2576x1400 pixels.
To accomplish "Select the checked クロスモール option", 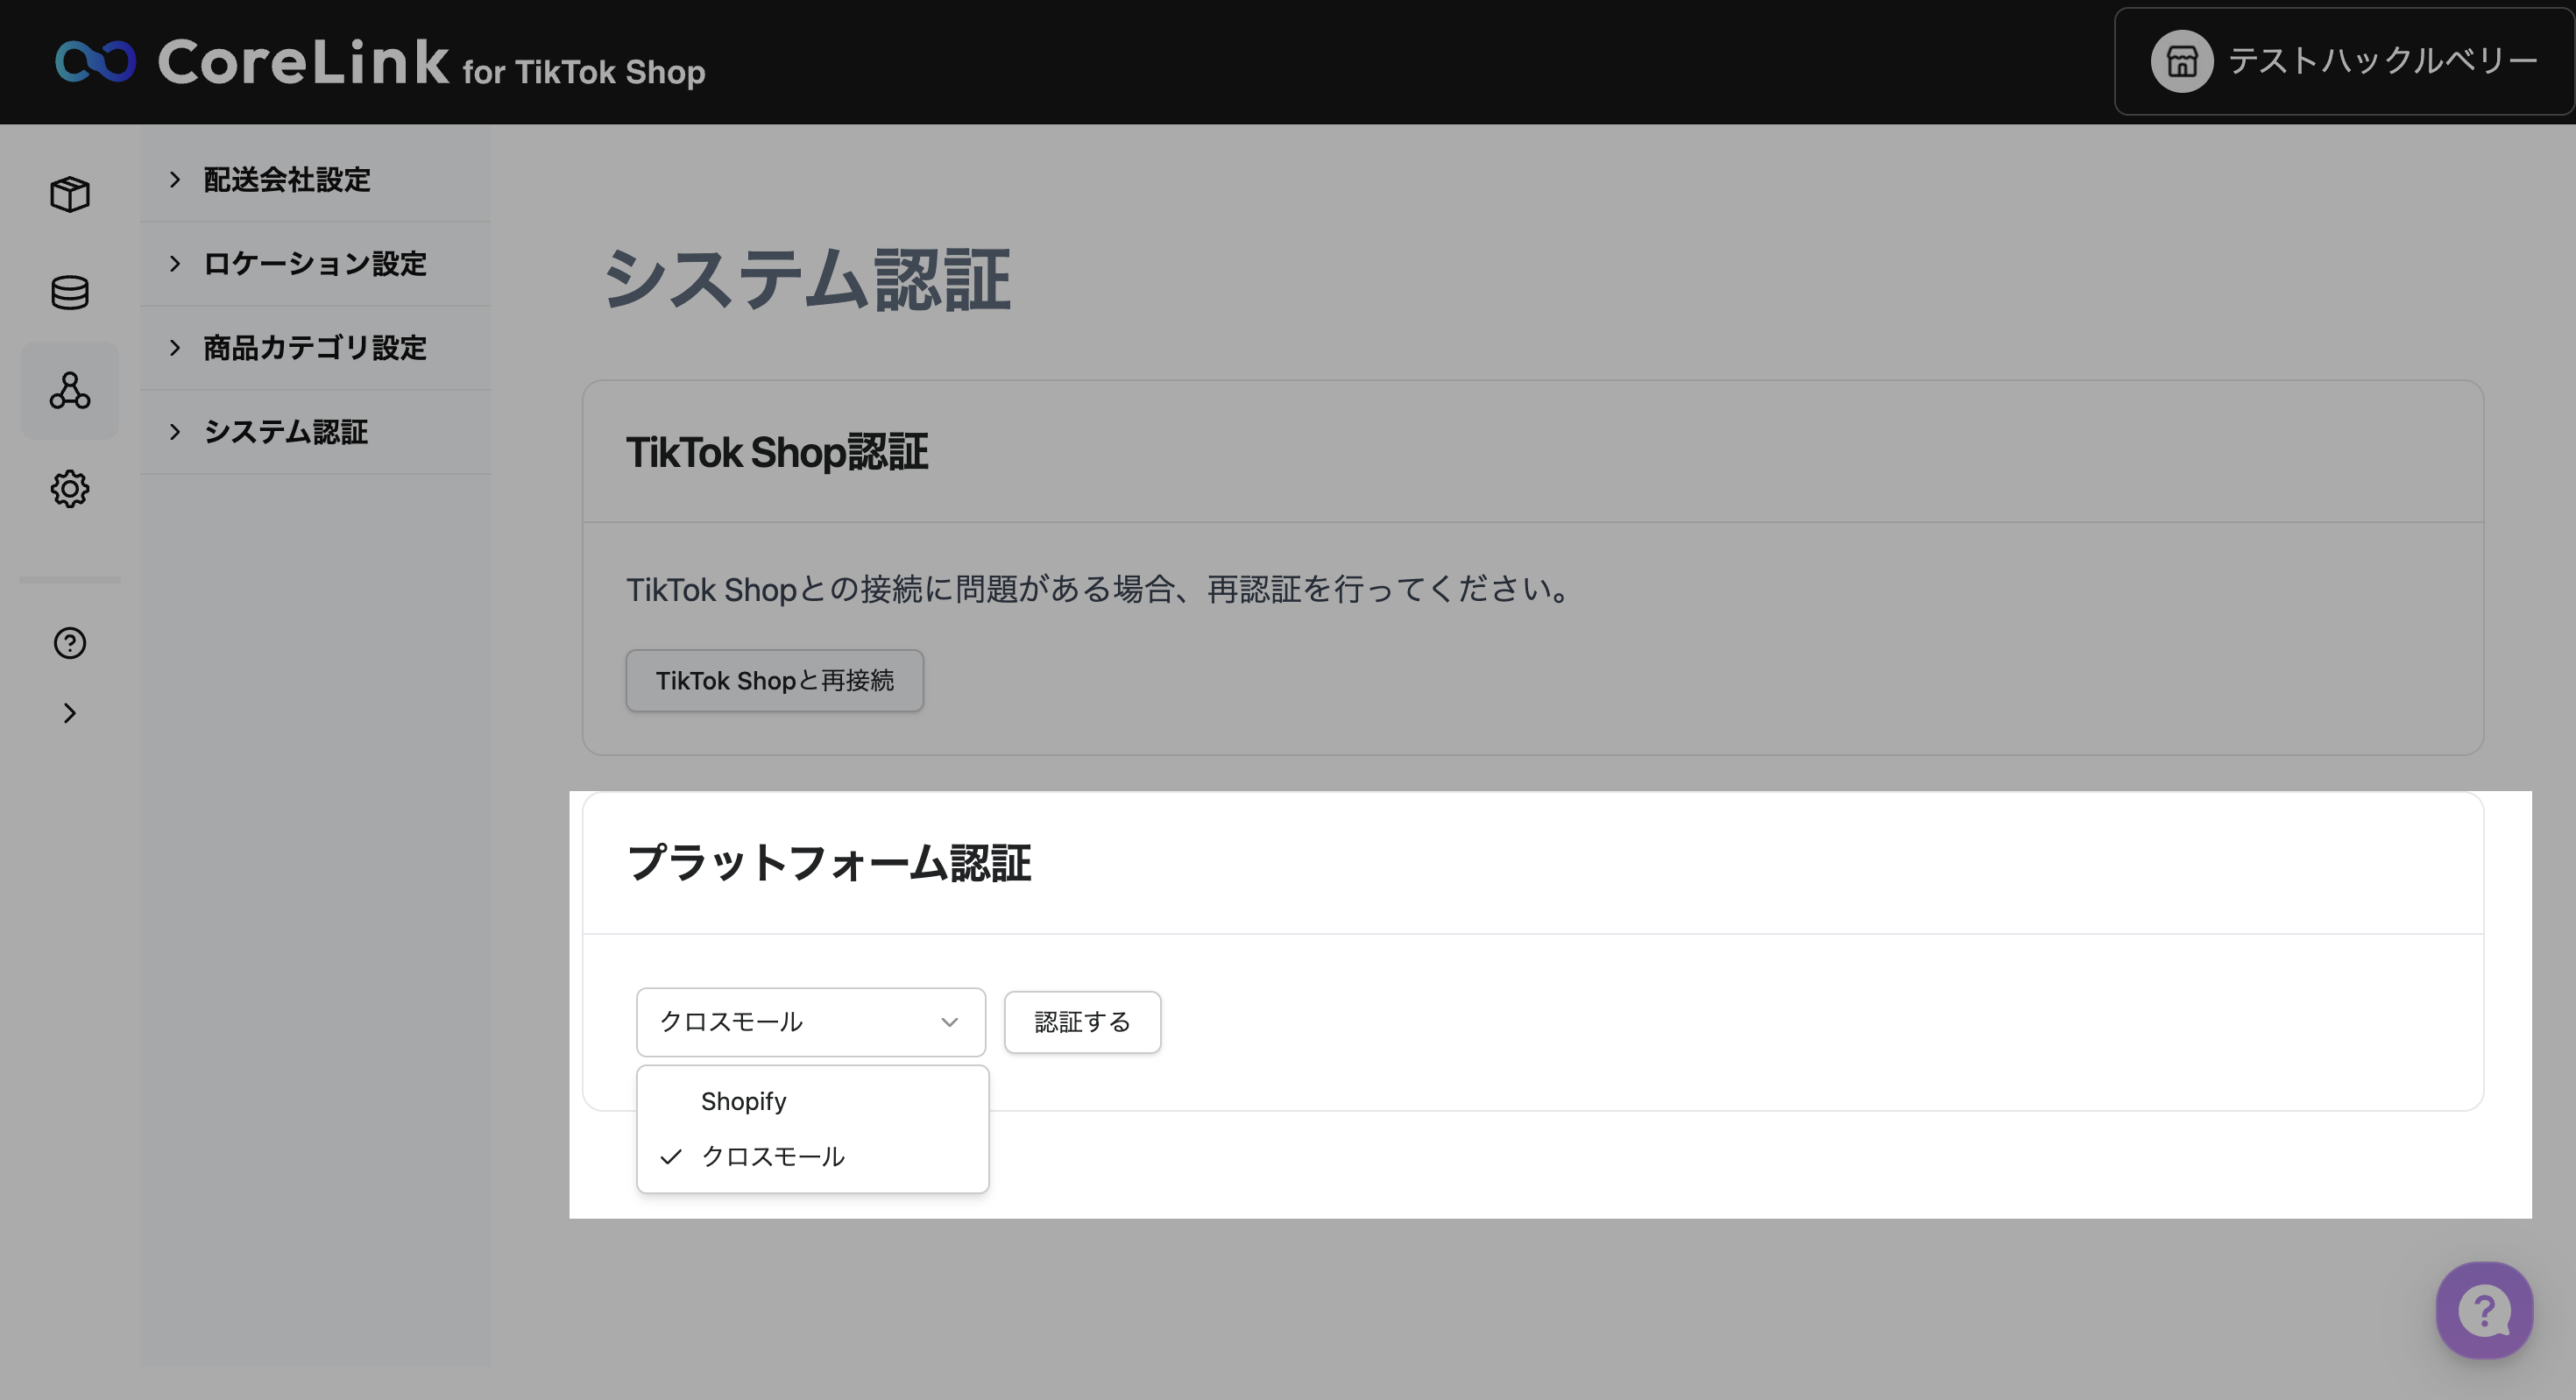I will click(x=772, y=1157).
